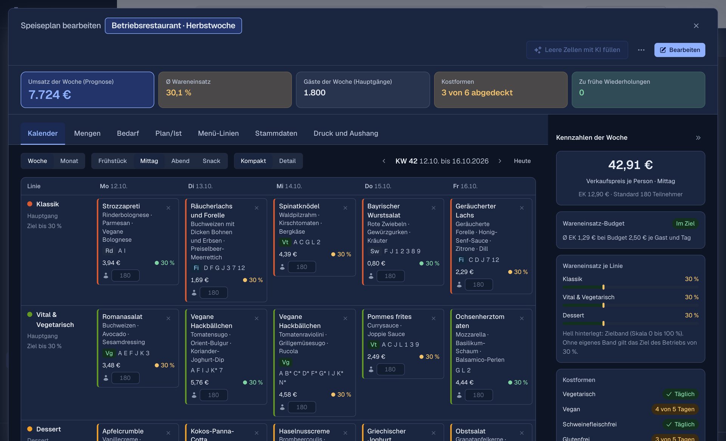The width and height of the screenshot is (726, 441).
Task: Click the Betriebsrestaurant · Herbstwoche title field
Action: 173,26
